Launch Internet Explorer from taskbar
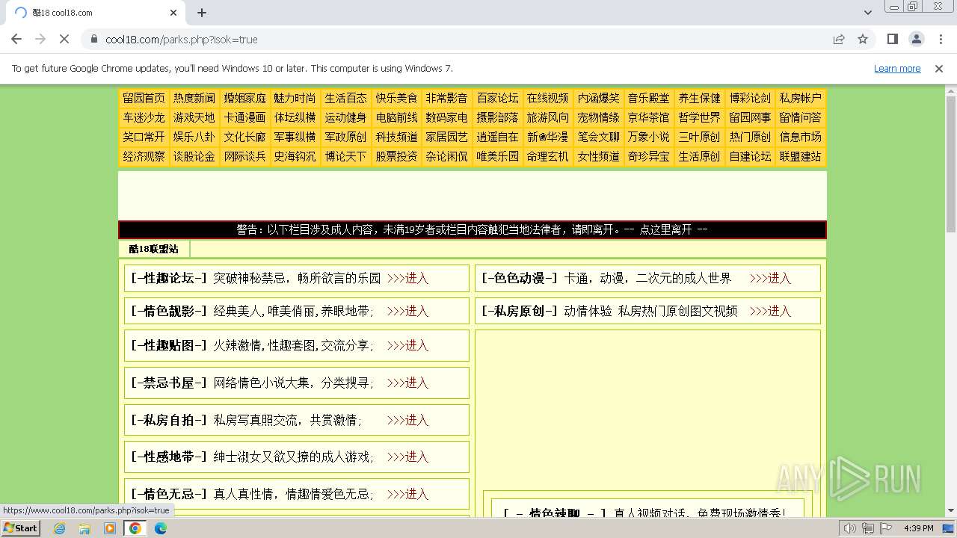This screenshot has height=538, width=957. (x=60, y=528)
